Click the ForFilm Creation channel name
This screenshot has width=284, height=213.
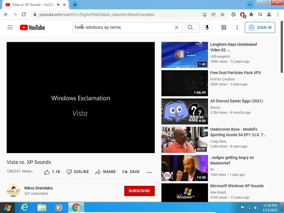click(222, 79)
